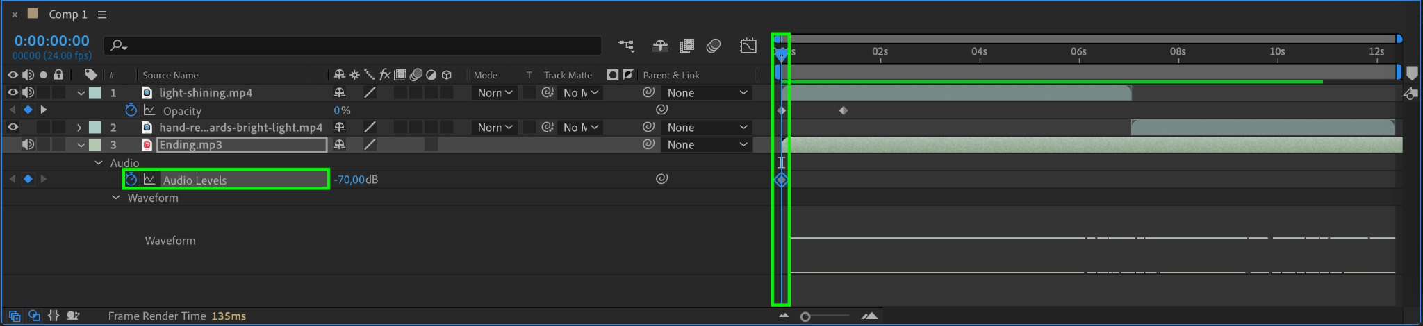Viewport: 1423px width, 326px height.
Task: Click the current timecode 0:00:00:00
Action: [x=52, y=41]
